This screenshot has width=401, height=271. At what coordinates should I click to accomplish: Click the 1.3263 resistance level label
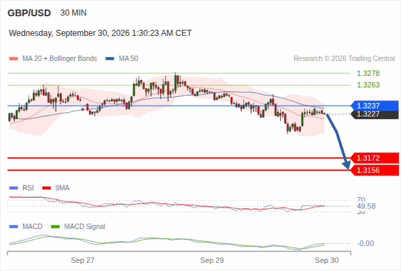[368, 85]
